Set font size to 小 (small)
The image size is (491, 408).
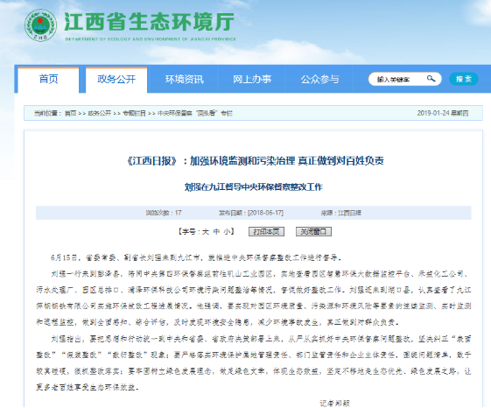coord(227,232)
